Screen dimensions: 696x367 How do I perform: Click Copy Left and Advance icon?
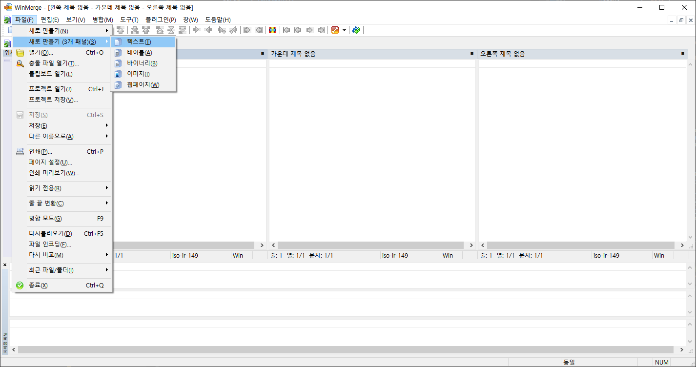[234, 30]
